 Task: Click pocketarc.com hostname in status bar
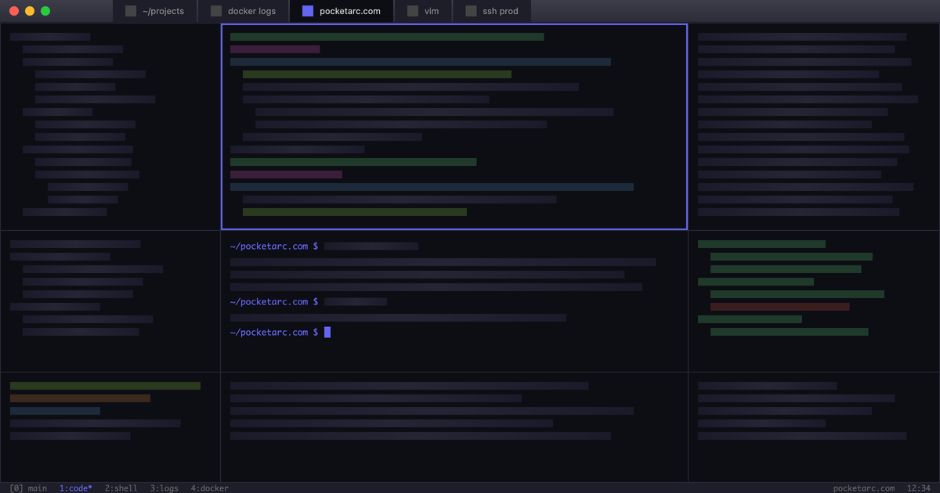click(x=863, y=488)
